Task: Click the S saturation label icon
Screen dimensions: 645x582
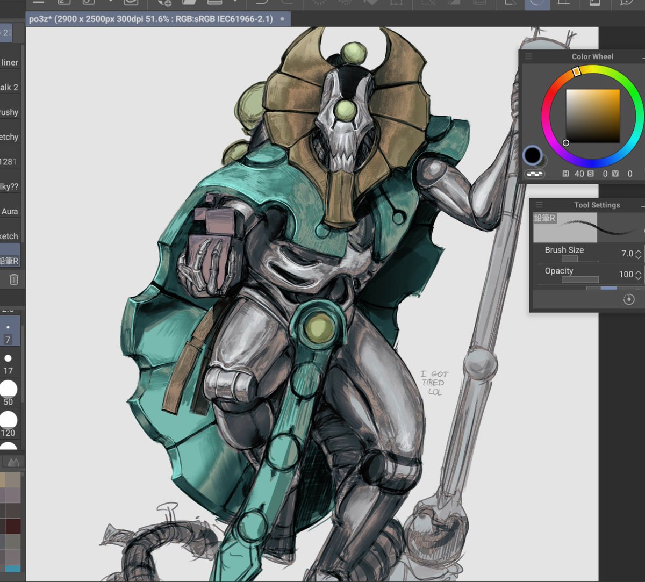Action: pyautogui.click(x=590, y=174)
